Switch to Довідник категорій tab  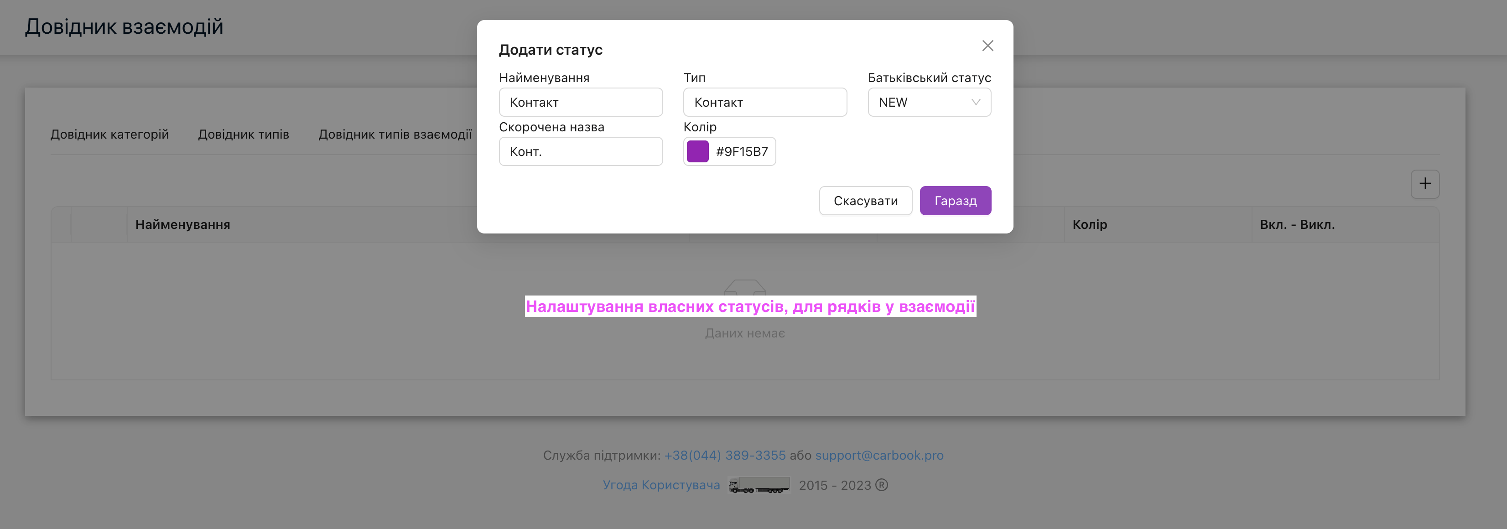[x=109, y=134]
